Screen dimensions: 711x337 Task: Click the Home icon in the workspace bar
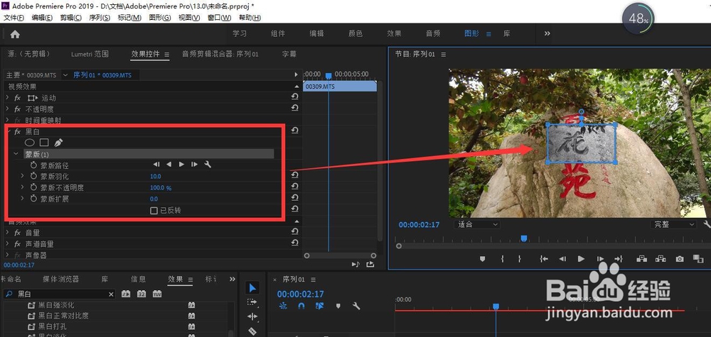[x=15, y=34]
